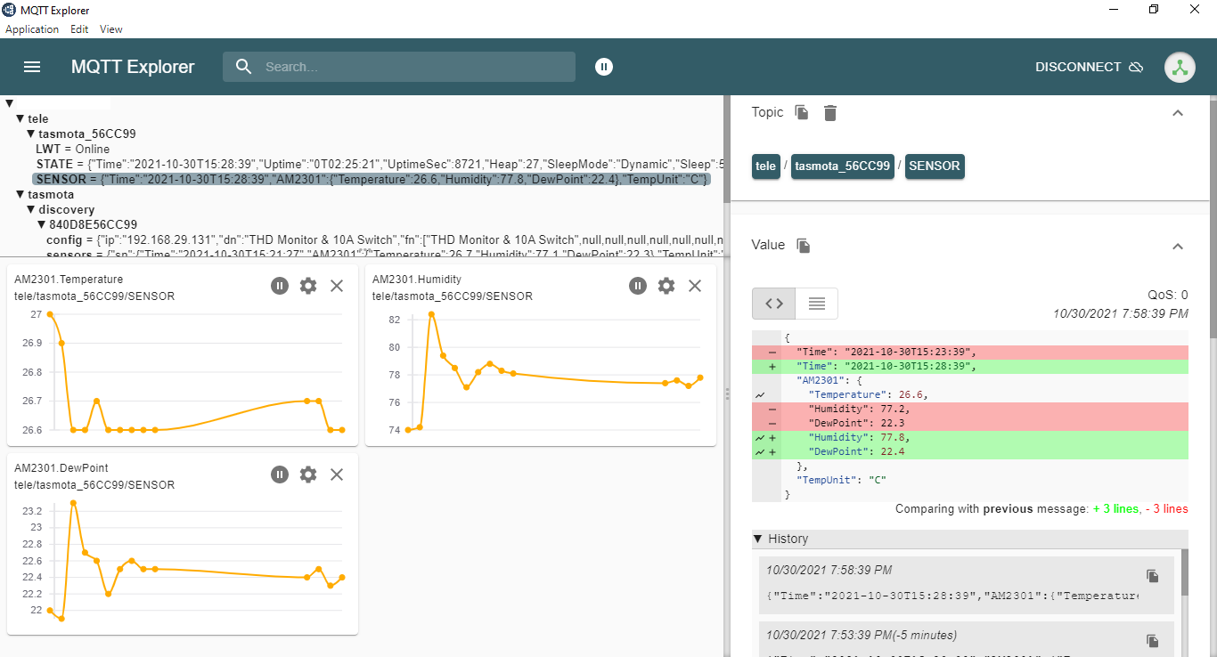Pause the AM2301.DewPoint chart
The width and height of the screenshot is (1217, 657).
tap(280, 474)
